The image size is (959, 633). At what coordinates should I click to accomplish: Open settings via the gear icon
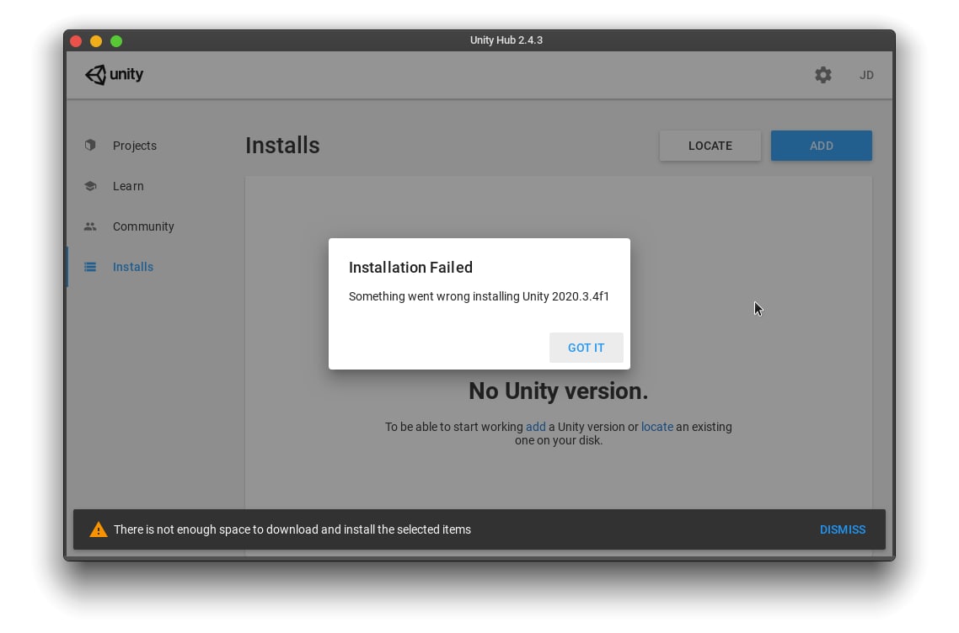(822, 75)
